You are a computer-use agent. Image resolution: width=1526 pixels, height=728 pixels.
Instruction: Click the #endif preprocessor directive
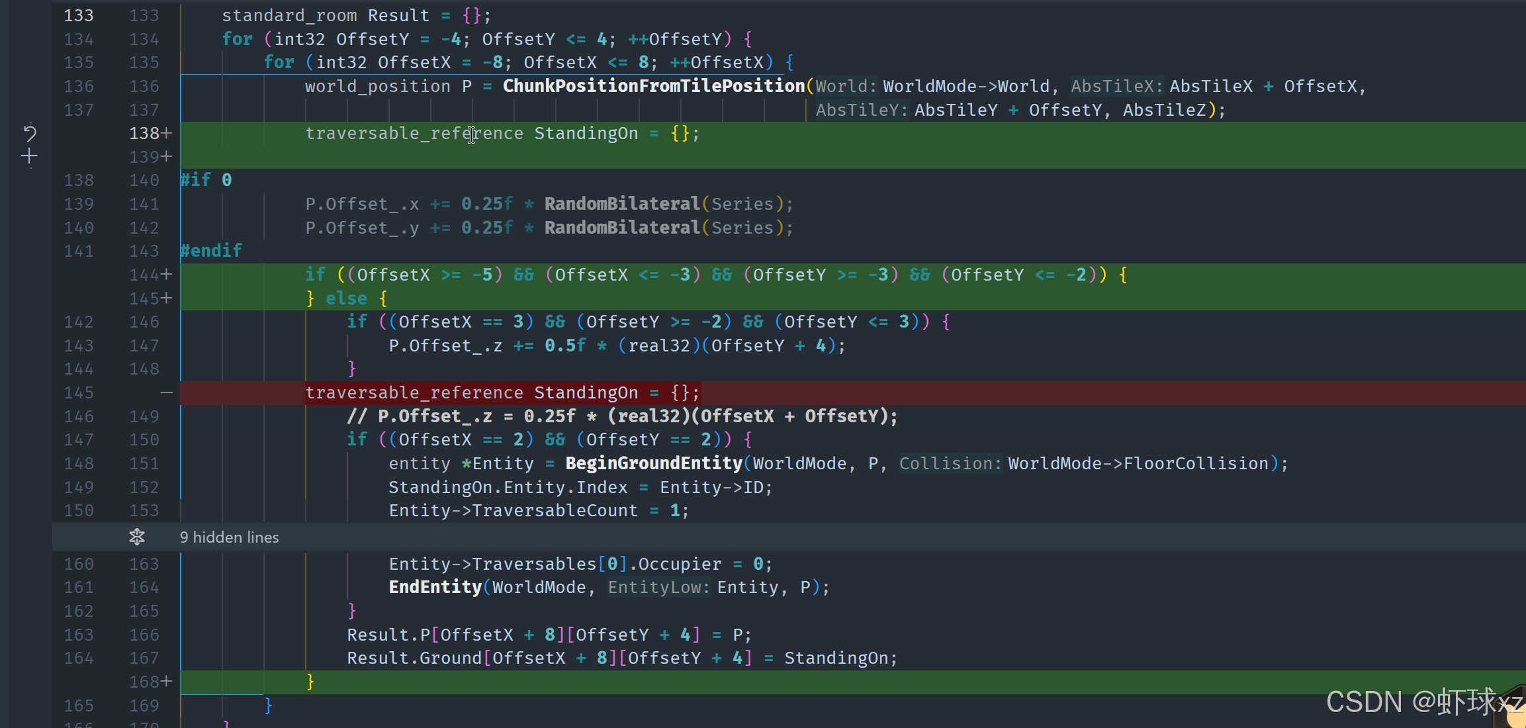211,251
